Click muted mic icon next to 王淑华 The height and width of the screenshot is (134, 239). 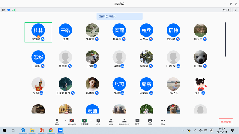tap(43, 66)
